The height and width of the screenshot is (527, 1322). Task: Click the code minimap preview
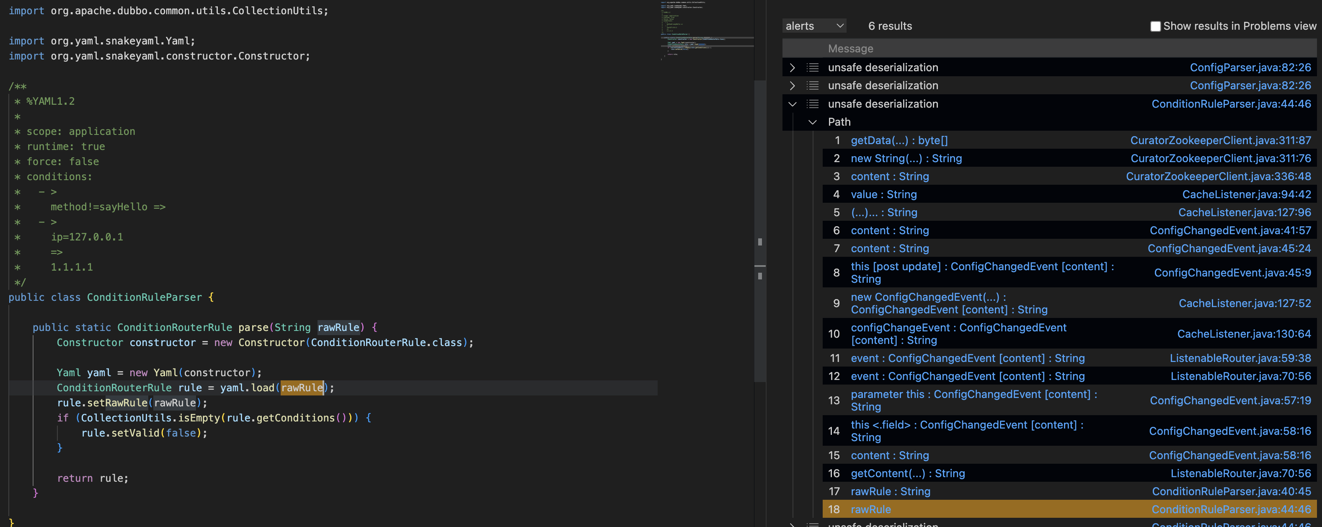(707, 31)
